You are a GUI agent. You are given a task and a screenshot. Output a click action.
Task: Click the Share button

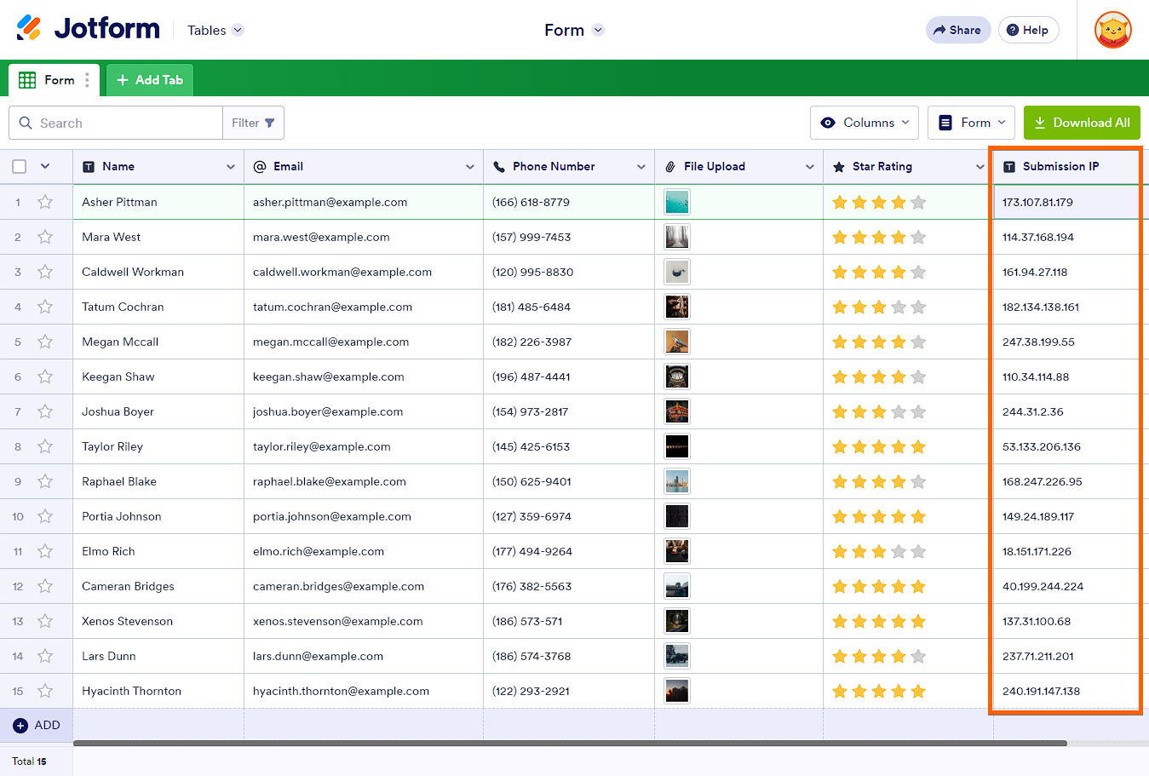point(957,30)
